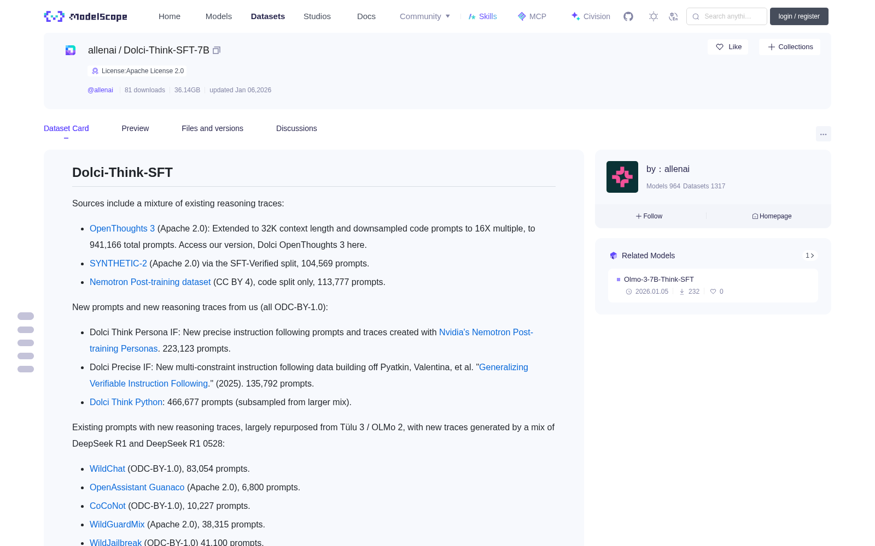This screenshot has height=546, width=875.
Task: Open the WildGuardMix link
Action: (117, 524)
